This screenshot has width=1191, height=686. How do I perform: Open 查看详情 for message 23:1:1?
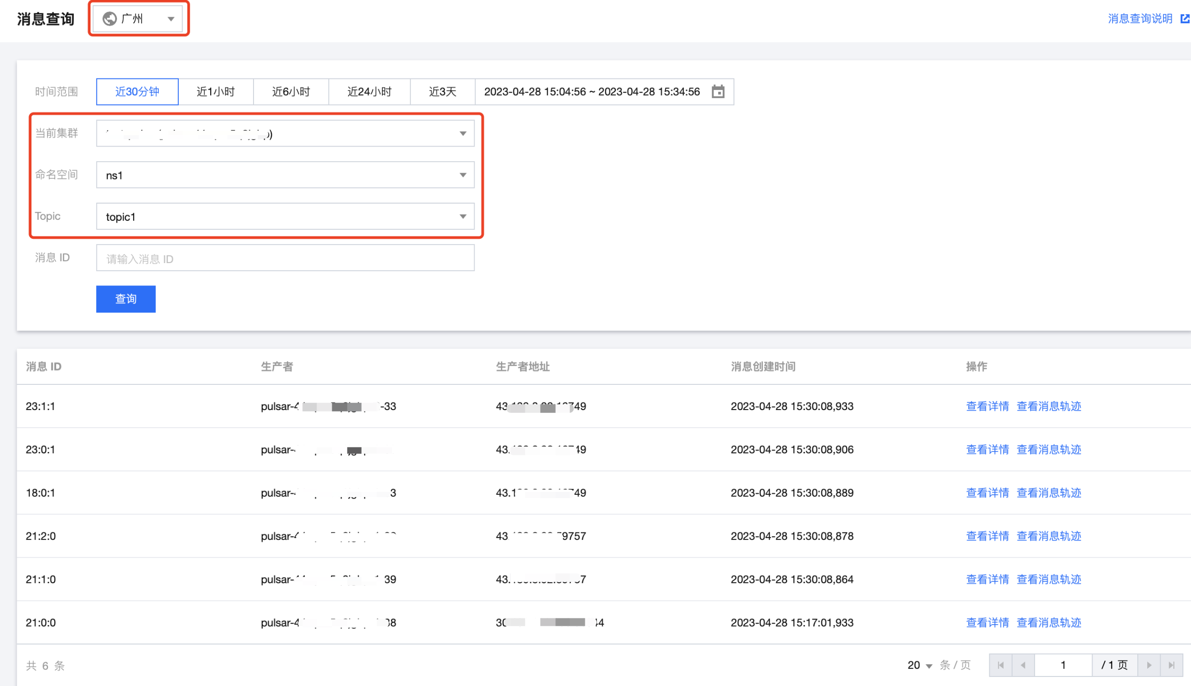(x=987, y=406)
